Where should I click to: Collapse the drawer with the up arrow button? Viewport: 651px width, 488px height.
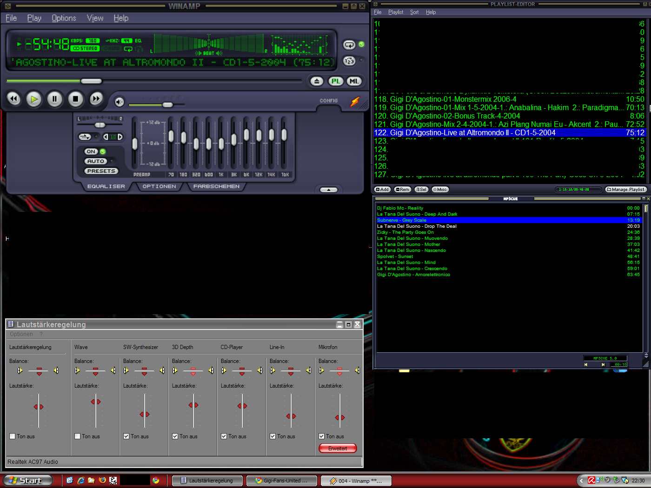coord(329,190)
